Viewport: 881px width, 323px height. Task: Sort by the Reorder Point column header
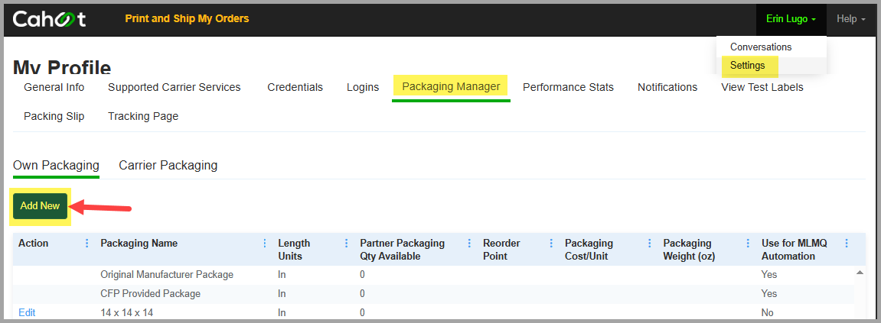502,250
